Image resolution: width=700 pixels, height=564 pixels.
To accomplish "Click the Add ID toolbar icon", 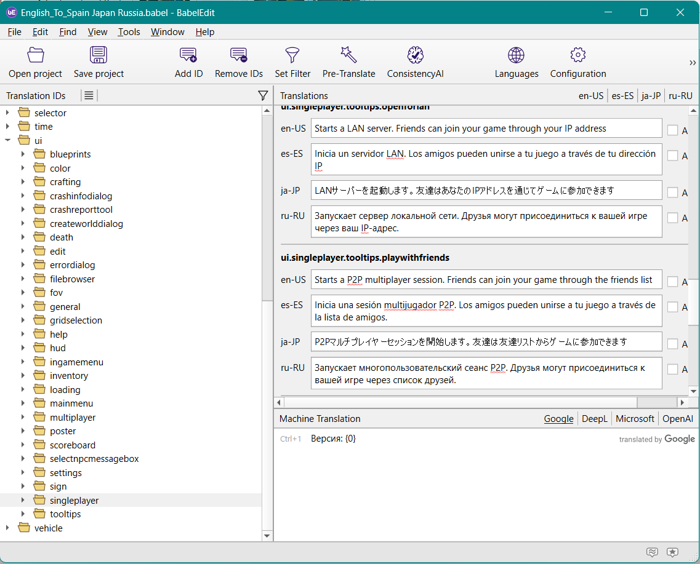I will coord(188,55).
